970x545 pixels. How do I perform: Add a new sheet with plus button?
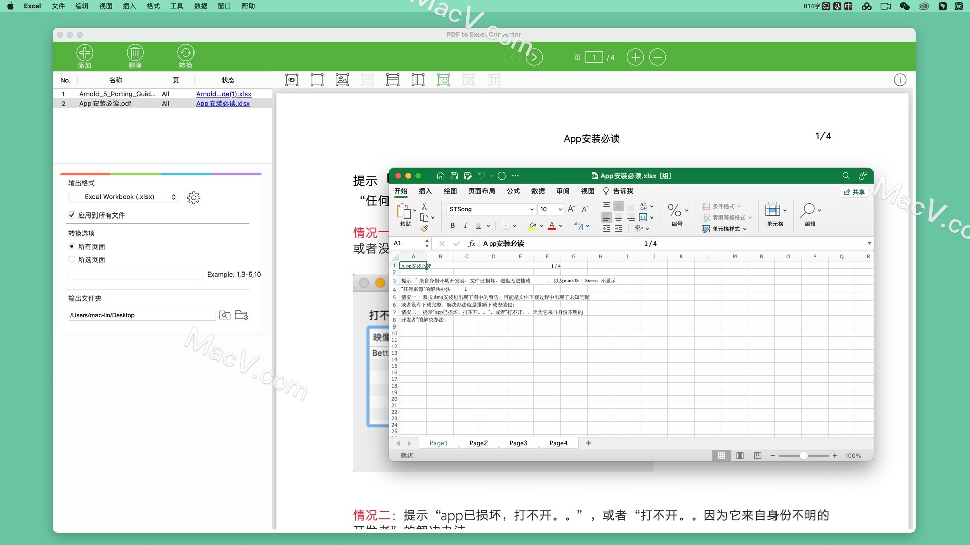click(x=588, y=443)
